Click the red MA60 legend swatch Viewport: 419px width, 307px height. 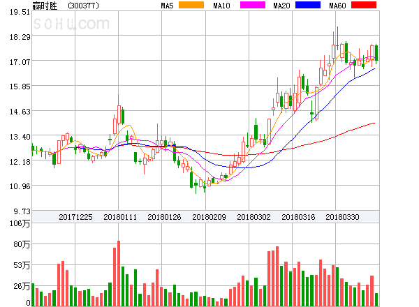tap(364, 5)
